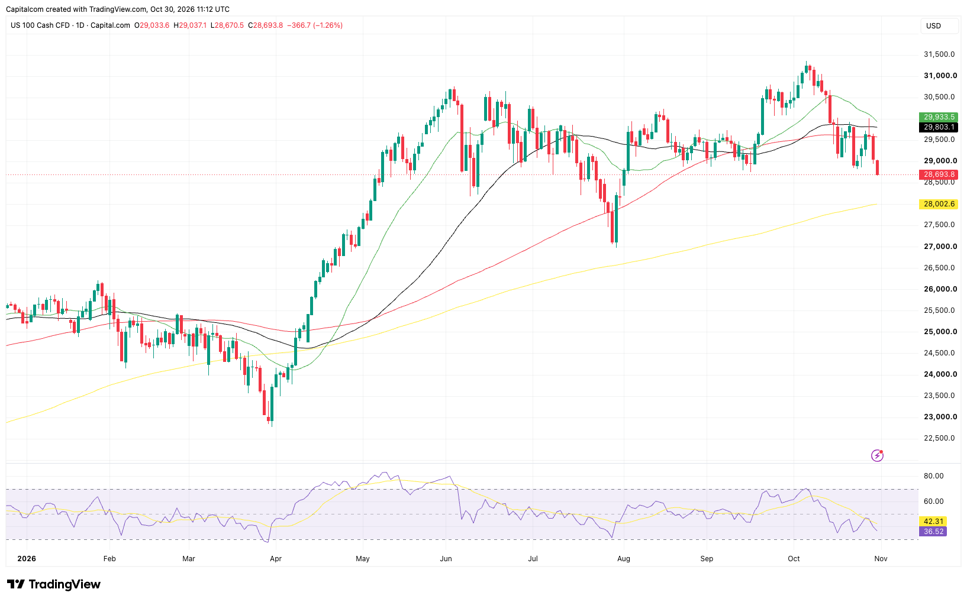967x602 pixels.
Task: Click the yellow 28,002.6 price label
Action: click(939, 204)
